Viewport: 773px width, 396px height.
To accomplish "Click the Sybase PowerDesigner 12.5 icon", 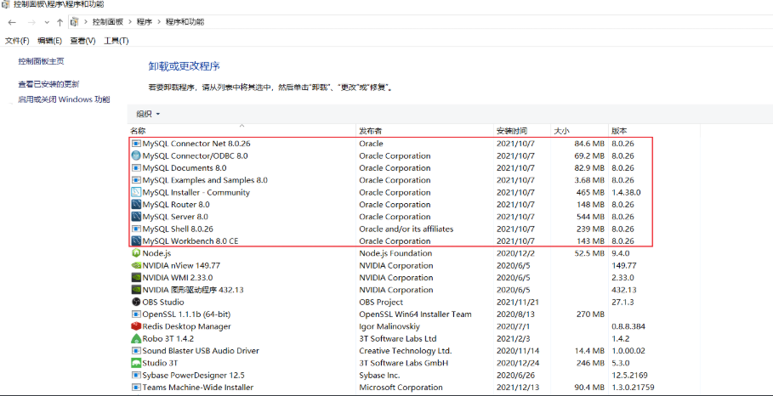I will (x=137, y=376).
